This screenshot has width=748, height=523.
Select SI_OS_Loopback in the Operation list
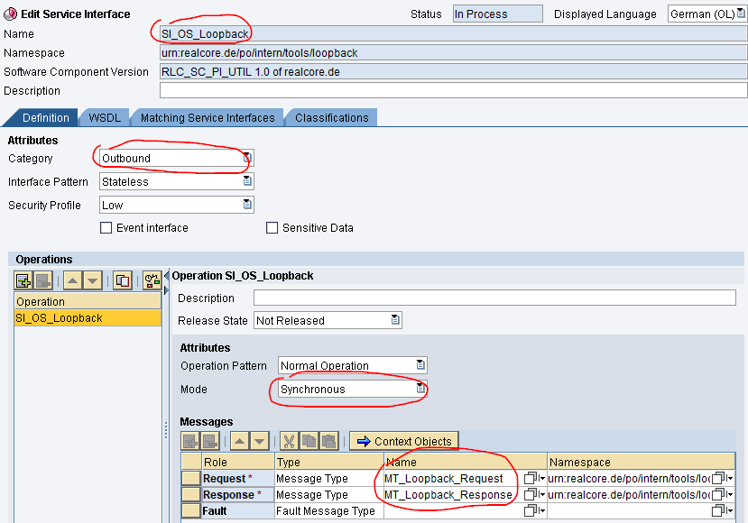[x=87, y=318]
